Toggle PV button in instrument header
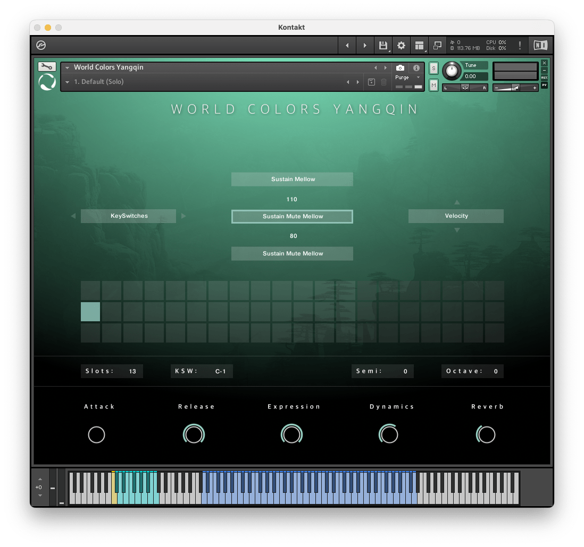This screenshot has height=547, width=584. coord(544,85)
